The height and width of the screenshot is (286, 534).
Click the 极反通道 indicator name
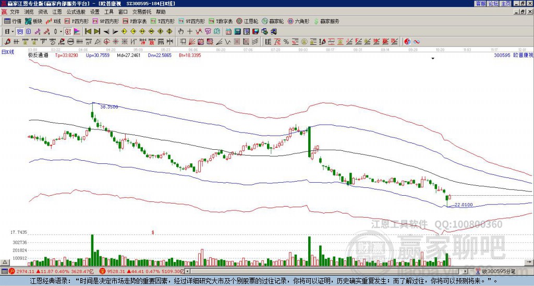click(x=38, y=55)
